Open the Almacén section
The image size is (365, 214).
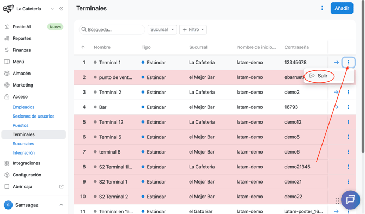tap(21, 74)
